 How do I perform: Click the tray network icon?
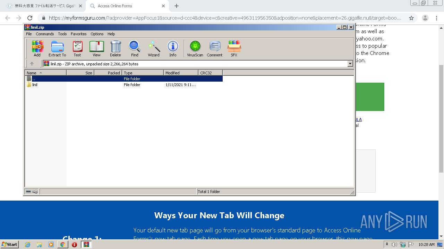[x=403, y=245]
